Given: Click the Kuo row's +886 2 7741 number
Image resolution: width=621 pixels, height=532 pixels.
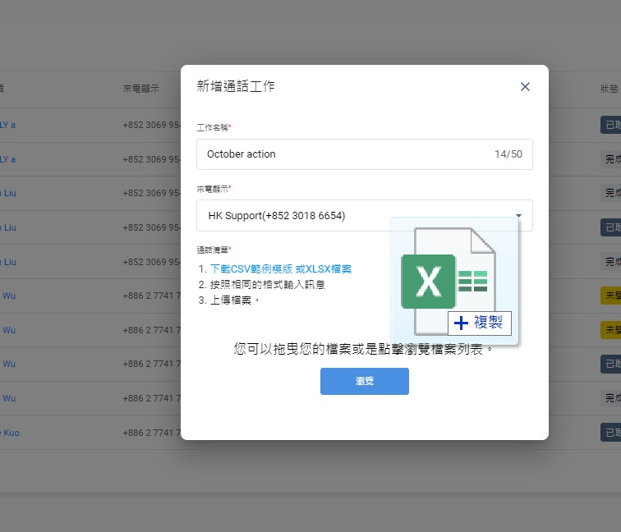Looking at the screenshot, I should click(151, 433).
